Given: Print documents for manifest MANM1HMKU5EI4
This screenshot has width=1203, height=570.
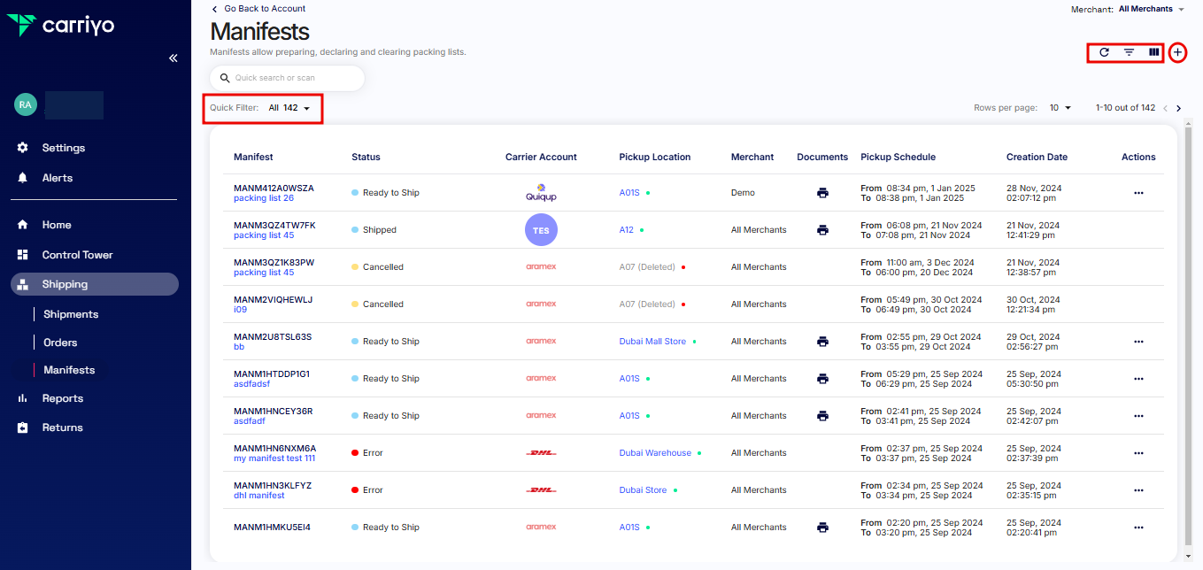Looking at the screenshot, I should [822, 528].
